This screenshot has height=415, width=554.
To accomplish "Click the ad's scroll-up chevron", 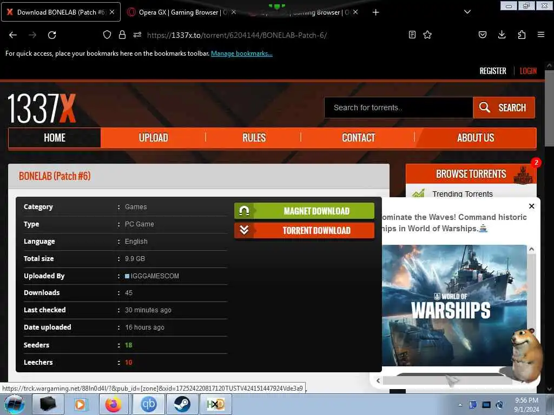I will 531,249.
